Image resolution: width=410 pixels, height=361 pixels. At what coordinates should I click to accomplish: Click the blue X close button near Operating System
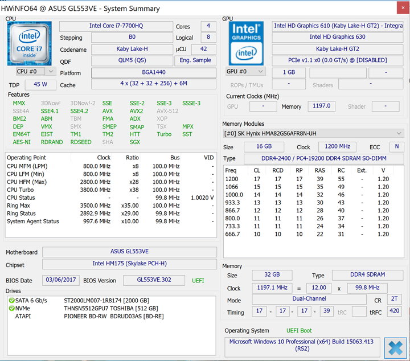(395, 347)
